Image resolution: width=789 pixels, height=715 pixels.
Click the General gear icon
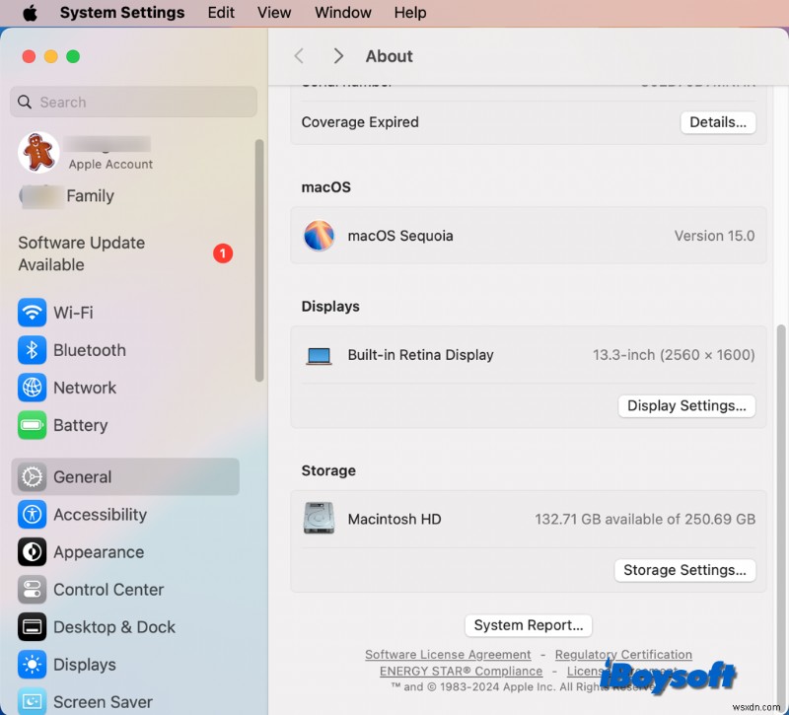[x=33, y=477]
